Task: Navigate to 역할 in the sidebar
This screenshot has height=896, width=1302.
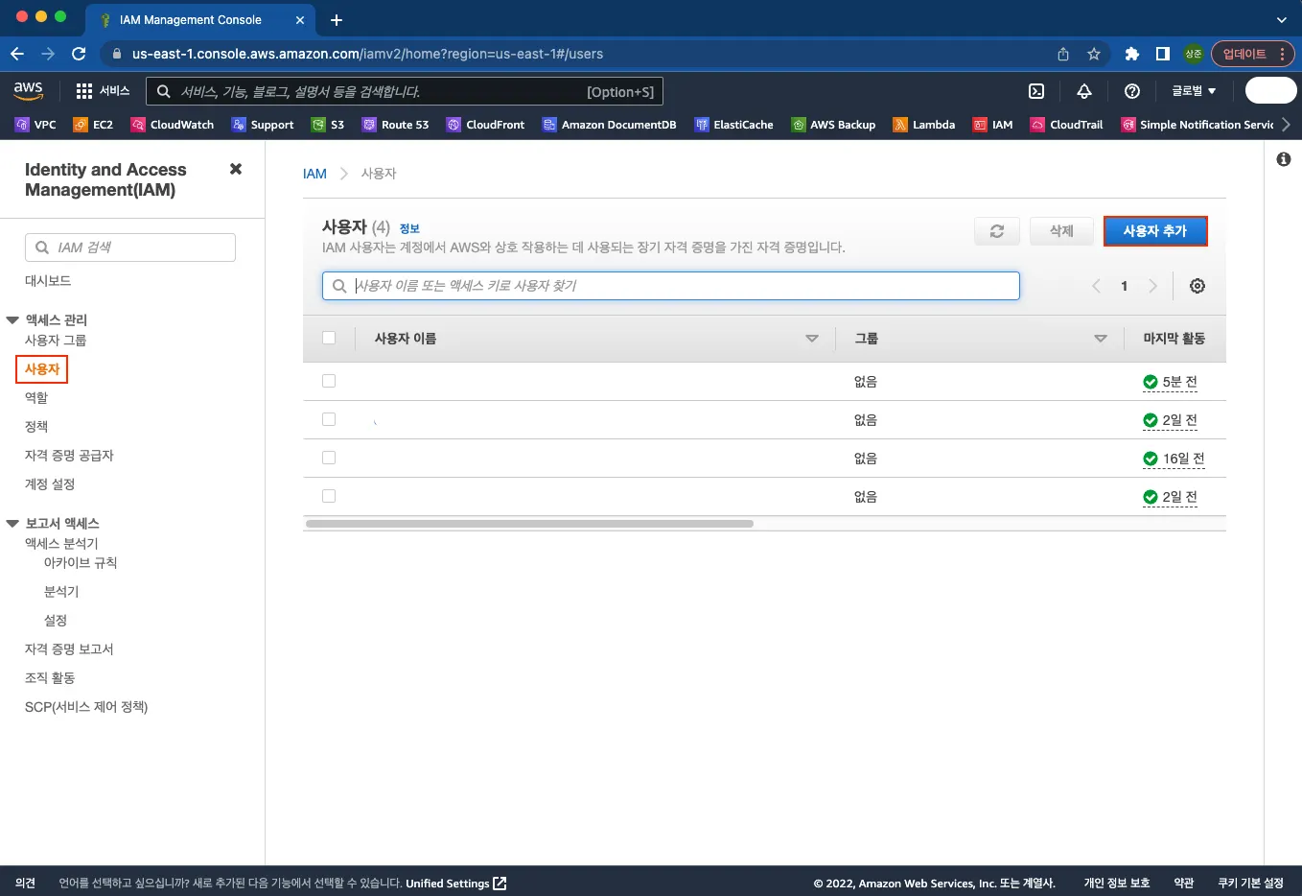Action: pyautogui.click(x=36, y=398)
